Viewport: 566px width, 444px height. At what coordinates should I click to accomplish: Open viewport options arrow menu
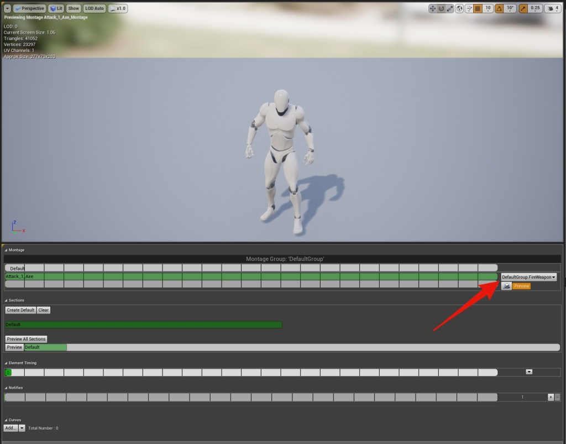coord(7,8)
